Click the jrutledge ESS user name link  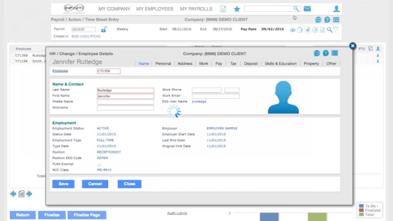199,101
